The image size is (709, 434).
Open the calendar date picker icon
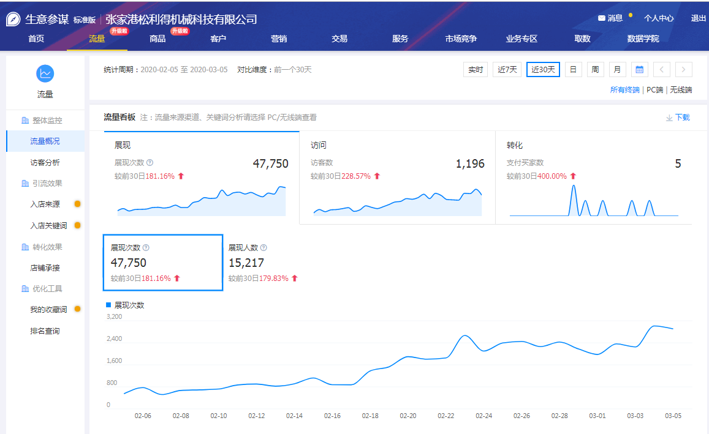tap(639, 70)
